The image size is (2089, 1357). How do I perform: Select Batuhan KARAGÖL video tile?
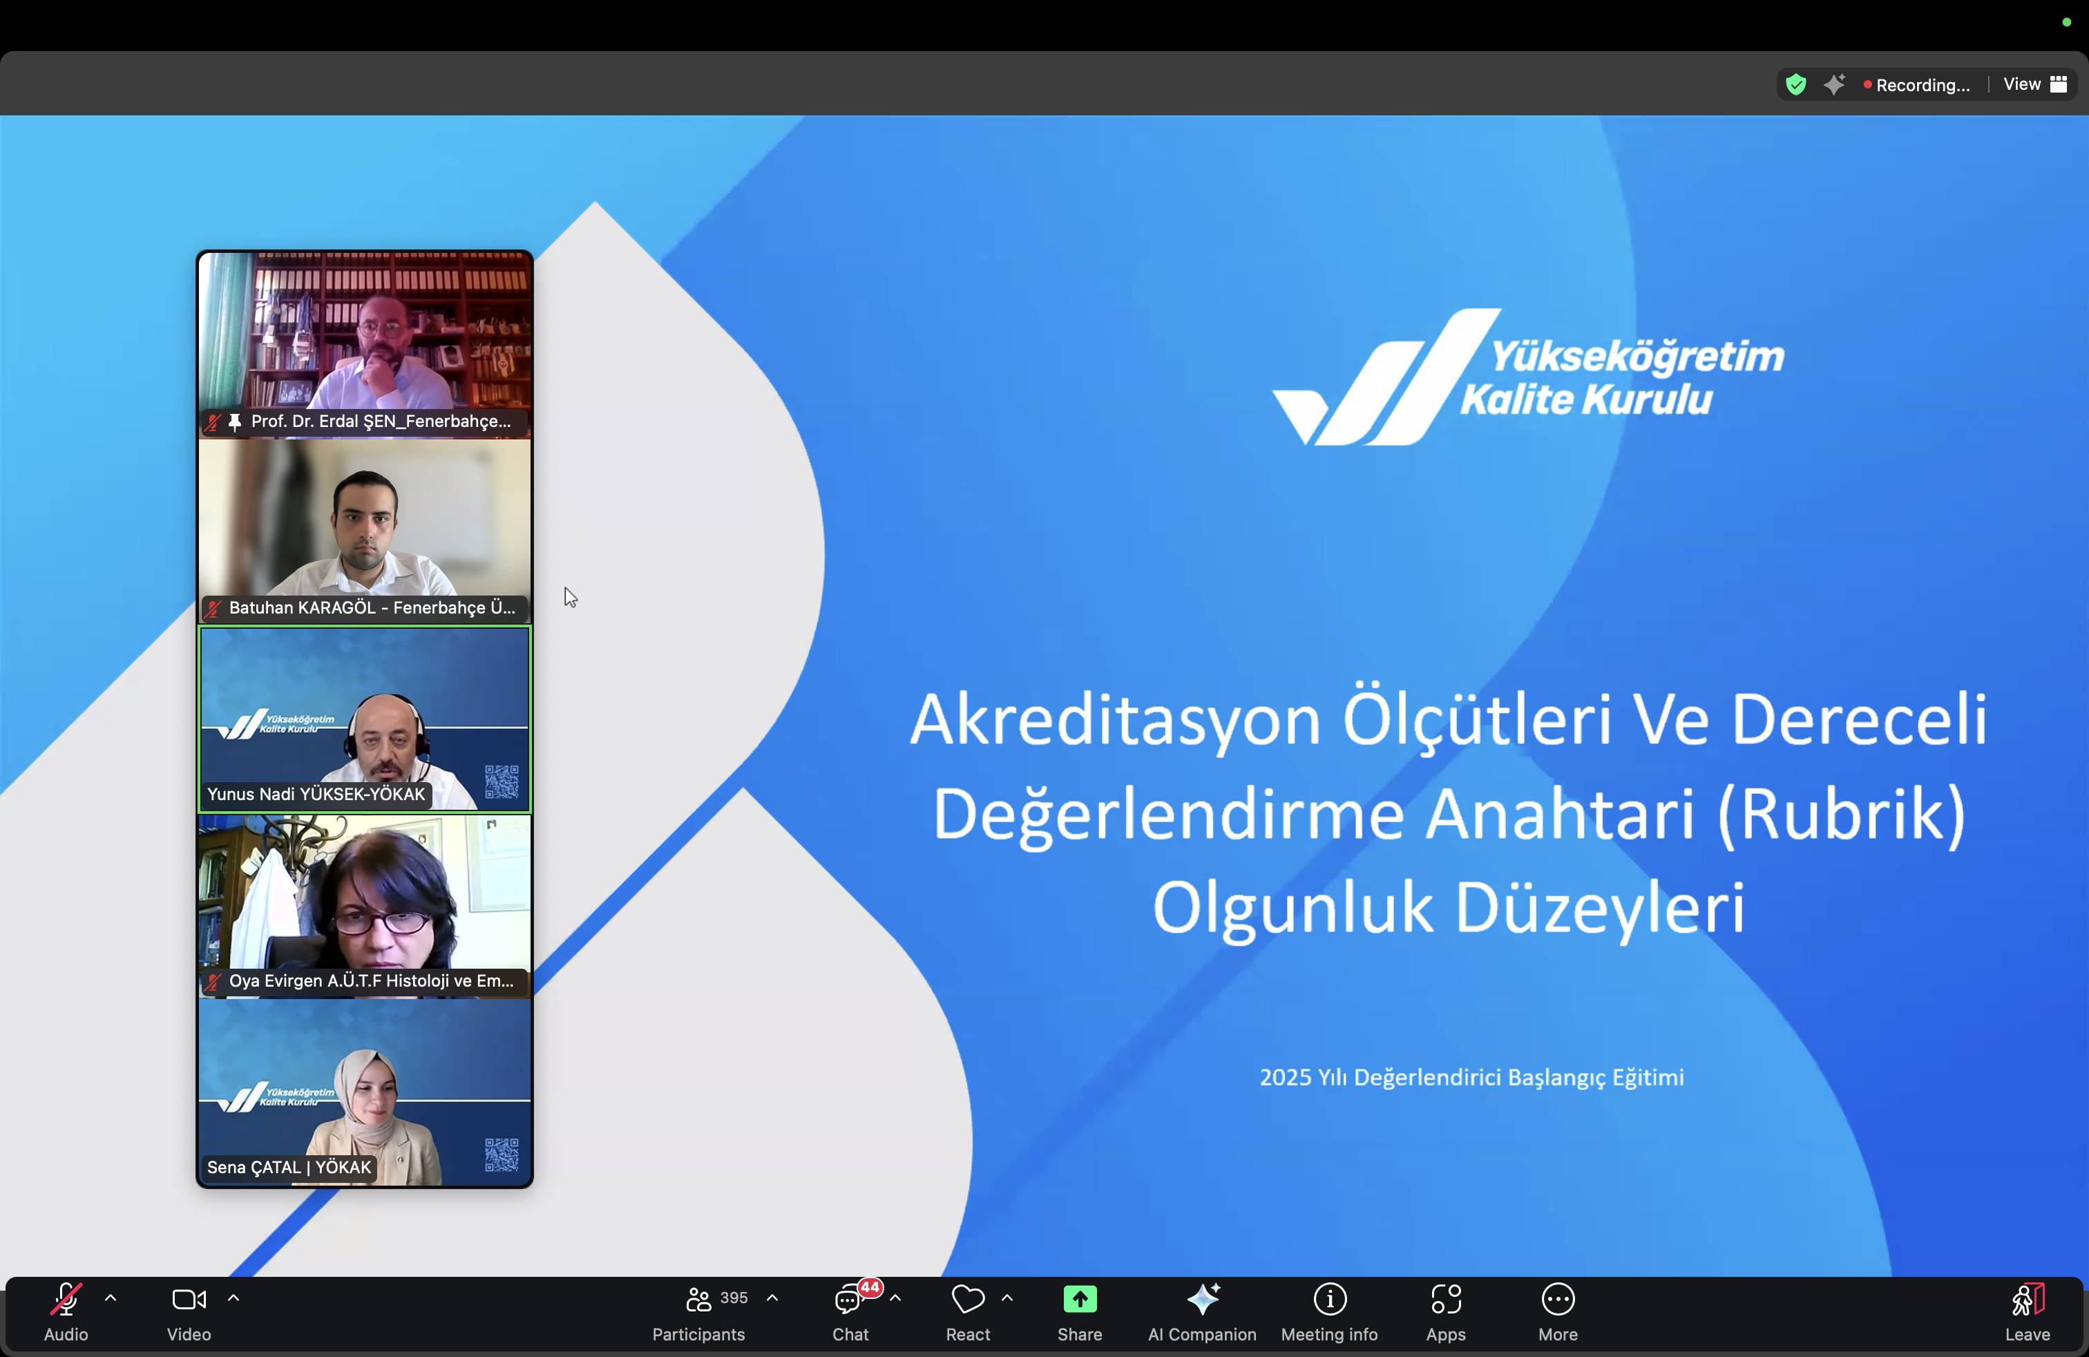[x=364, y=531]
